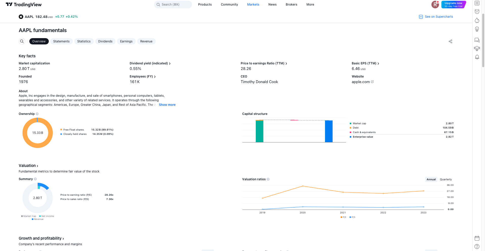Click external link icon beside apple.com

click(x=372, y=82)
